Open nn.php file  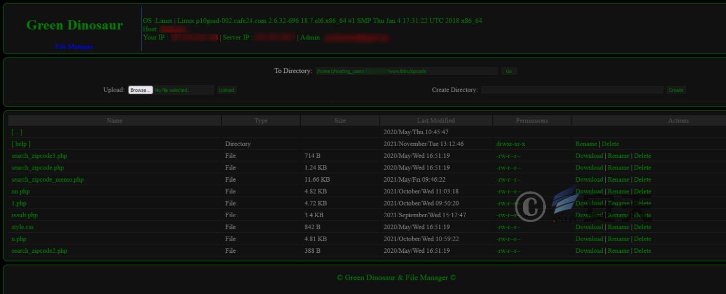pos(20,191)
